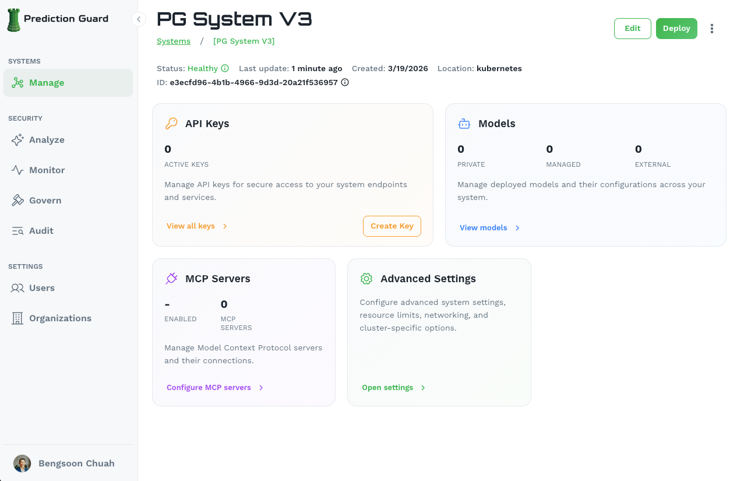Click the Advanced Settings gear icon
The width and height of the screenshot is (737, 481).
click(366, 278)
